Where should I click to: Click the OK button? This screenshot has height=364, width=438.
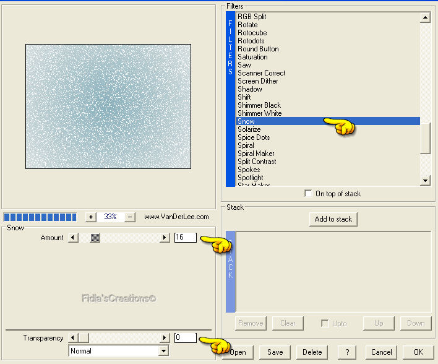tap(418, 352)
